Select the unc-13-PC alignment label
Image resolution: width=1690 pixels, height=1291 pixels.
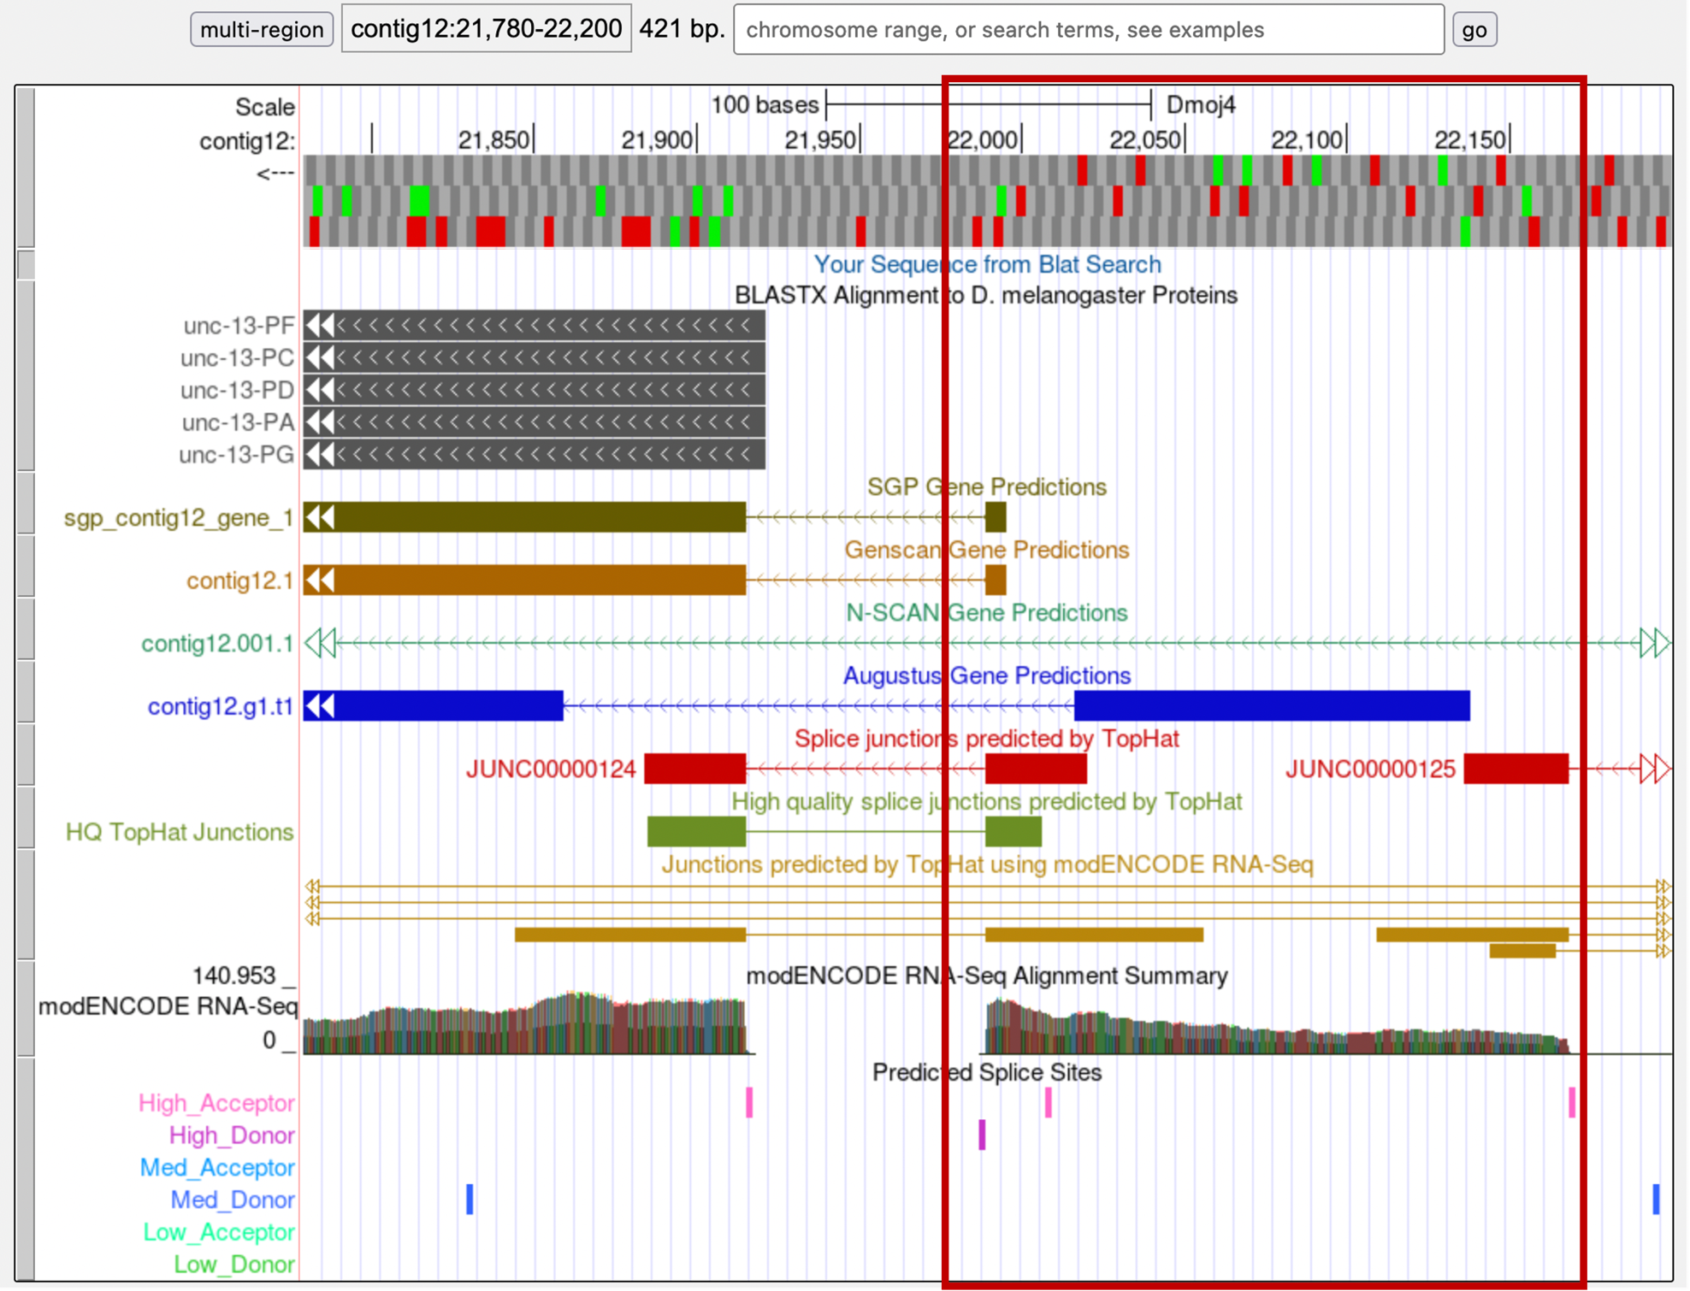(237, 358)
